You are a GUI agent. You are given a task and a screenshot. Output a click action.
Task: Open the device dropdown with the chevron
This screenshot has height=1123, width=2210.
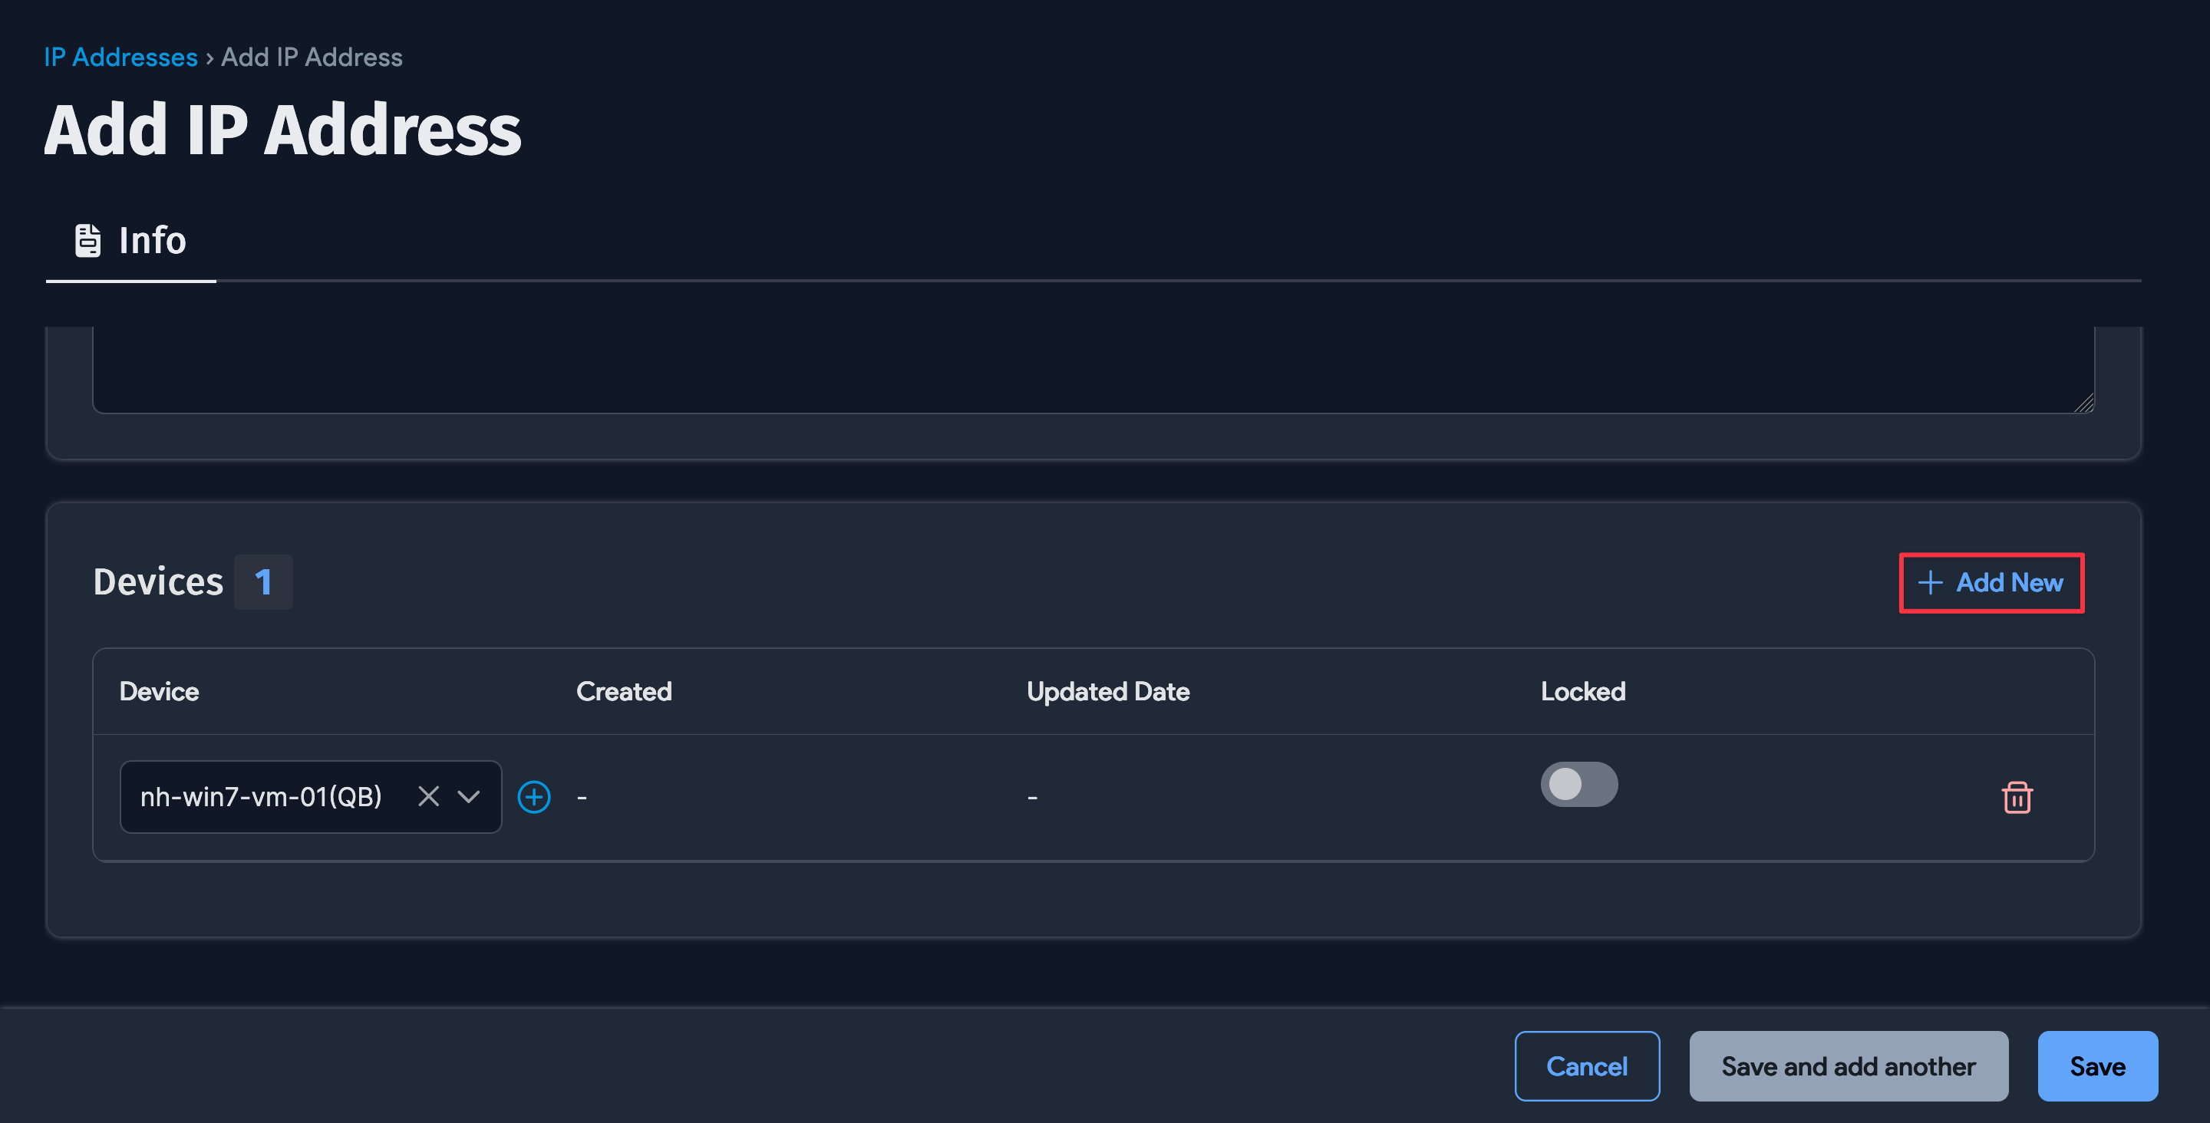(468, 796)
